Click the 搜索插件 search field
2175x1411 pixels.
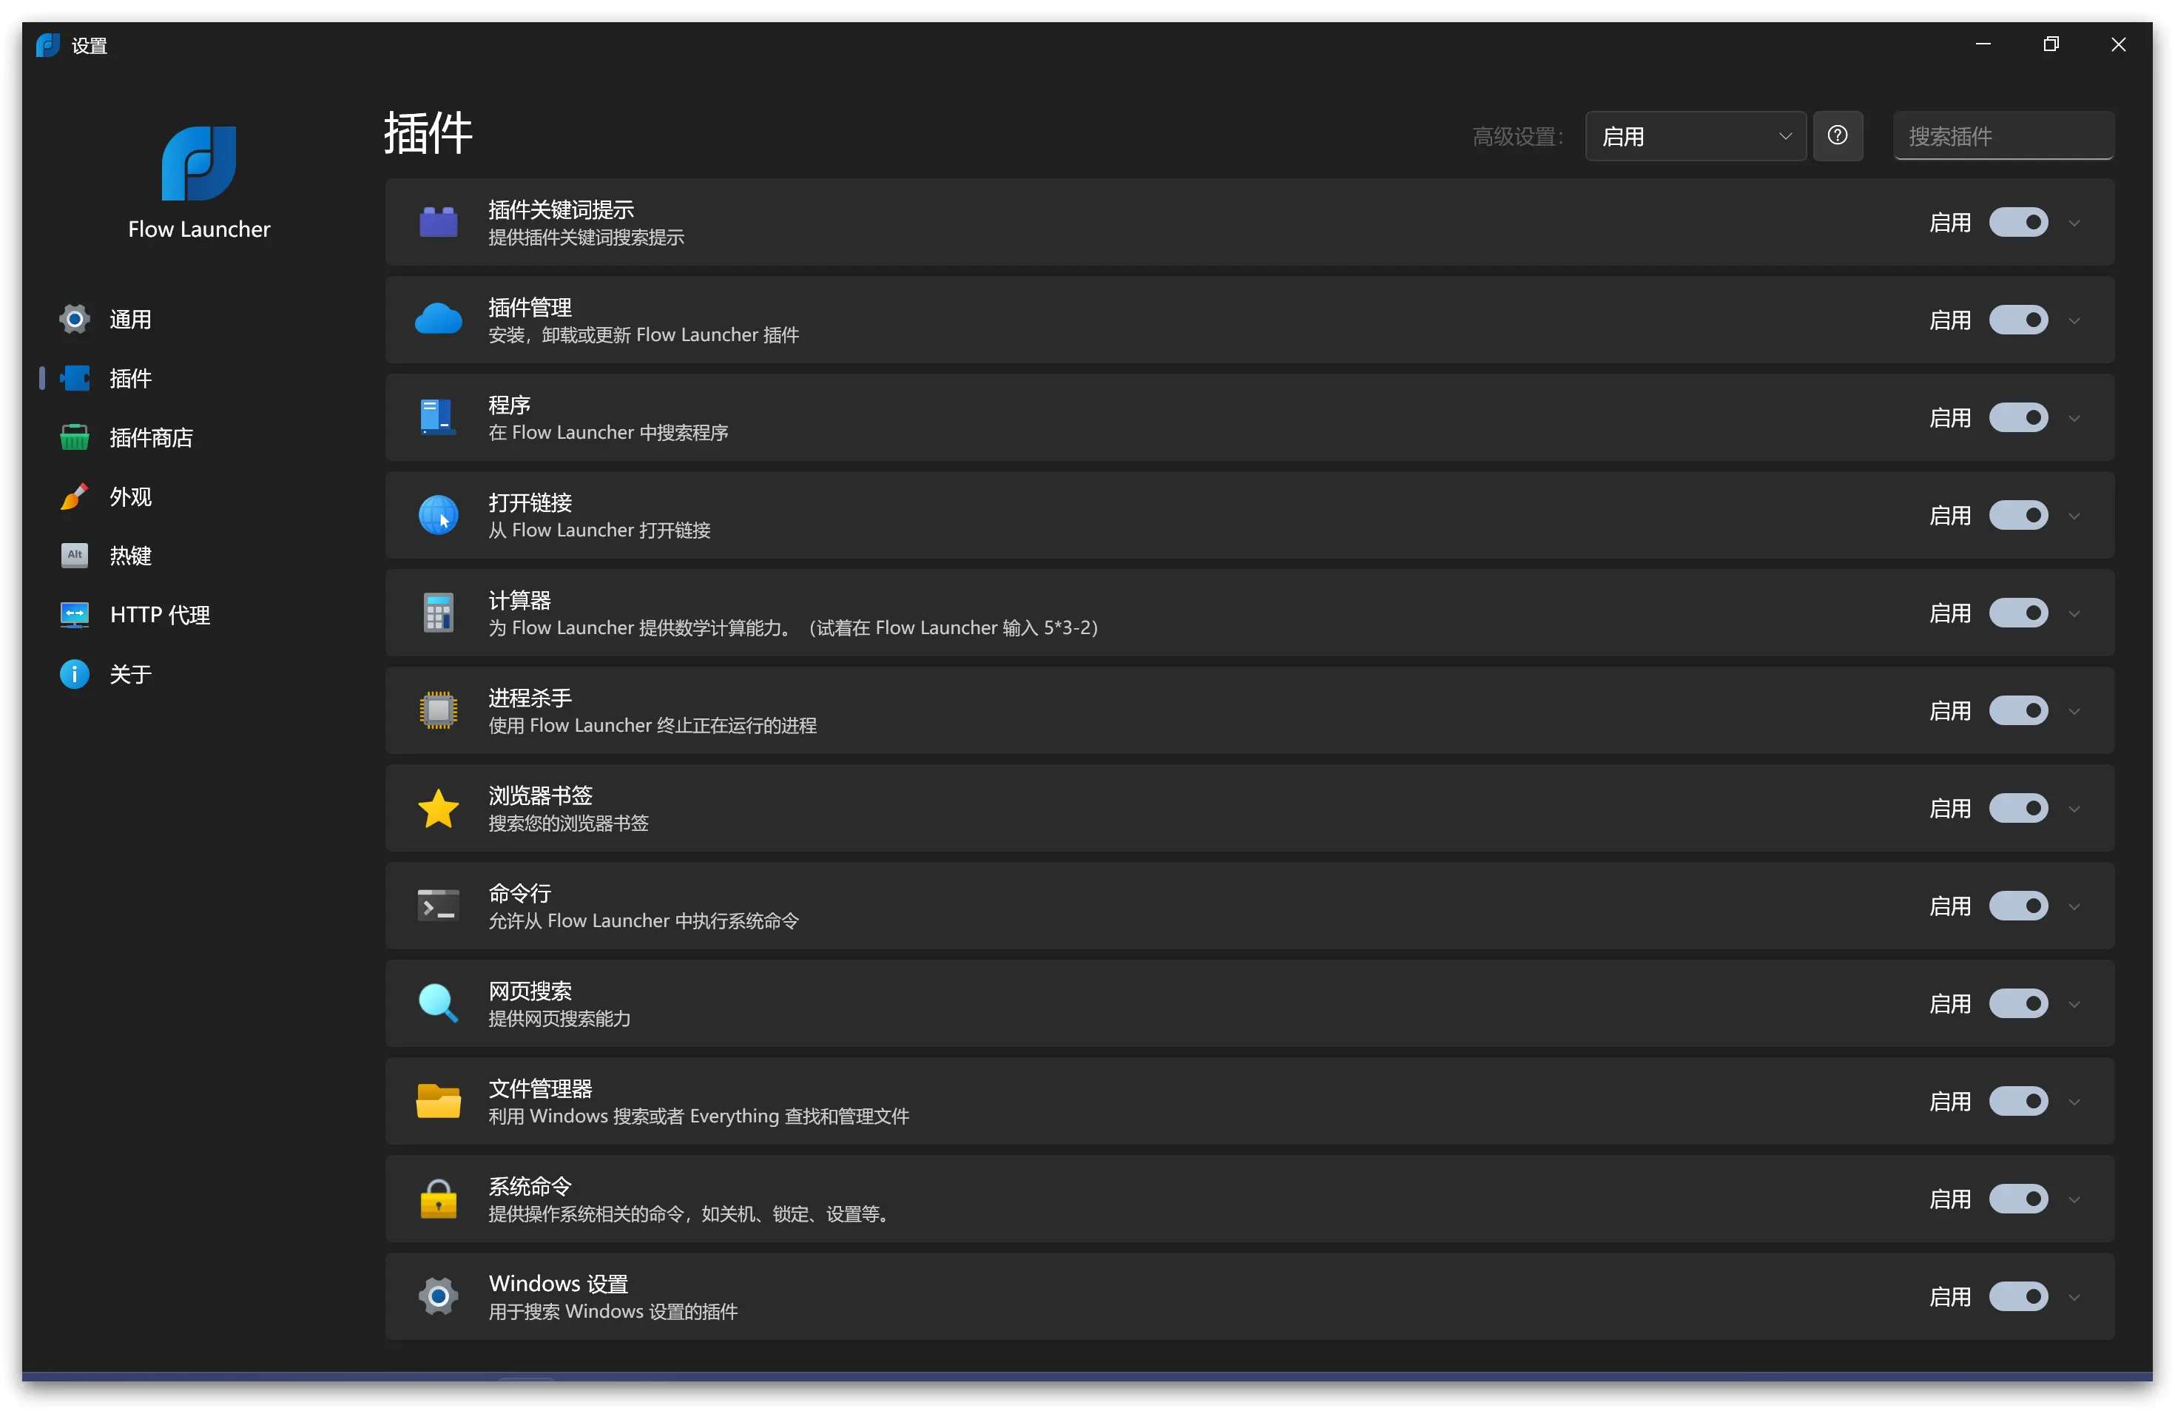2003,136
